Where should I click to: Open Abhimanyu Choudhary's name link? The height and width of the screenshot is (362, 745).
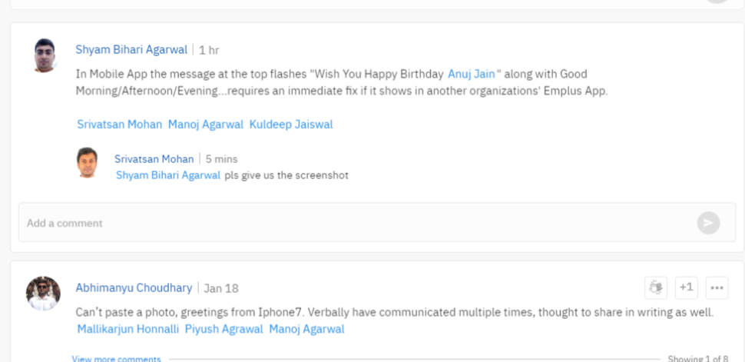tap(134, 287)
